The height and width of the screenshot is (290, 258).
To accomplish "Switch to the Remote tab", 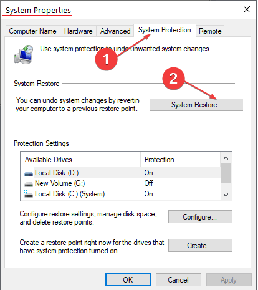I will [x=210, y=31].
